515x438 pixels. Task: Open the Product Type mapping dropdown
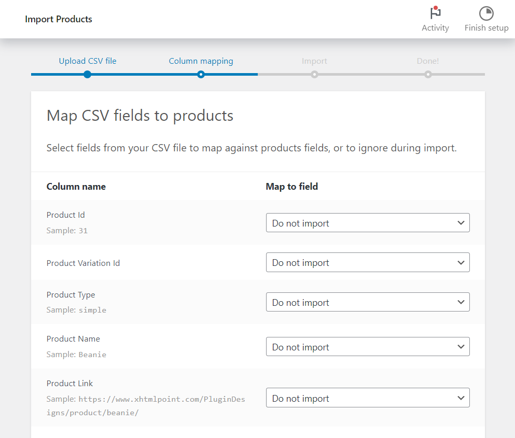tap(368, 302)
